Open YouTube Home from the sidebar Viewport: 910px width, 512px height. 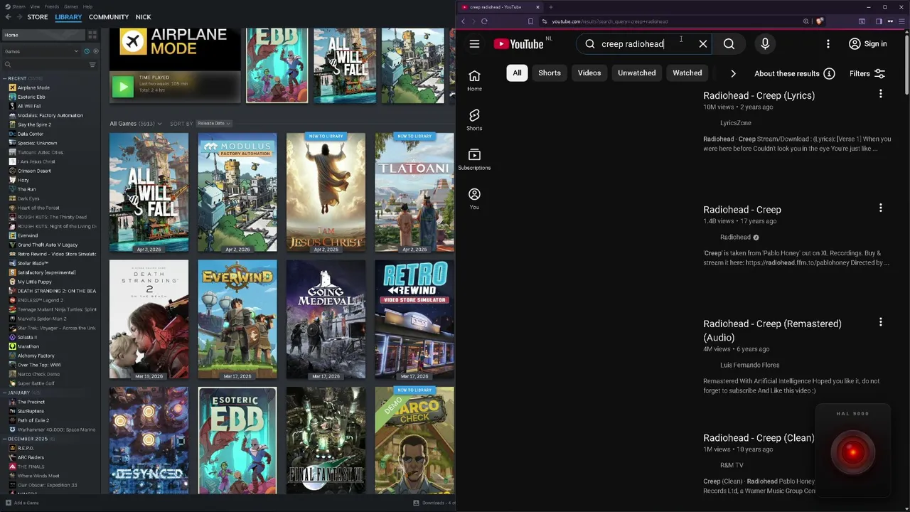[474, 81]
